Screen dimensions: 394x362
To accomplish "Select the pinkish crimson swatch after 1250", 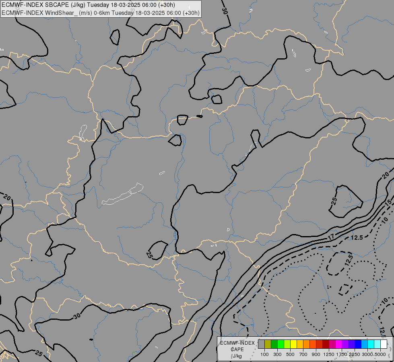I will (332, 344).
